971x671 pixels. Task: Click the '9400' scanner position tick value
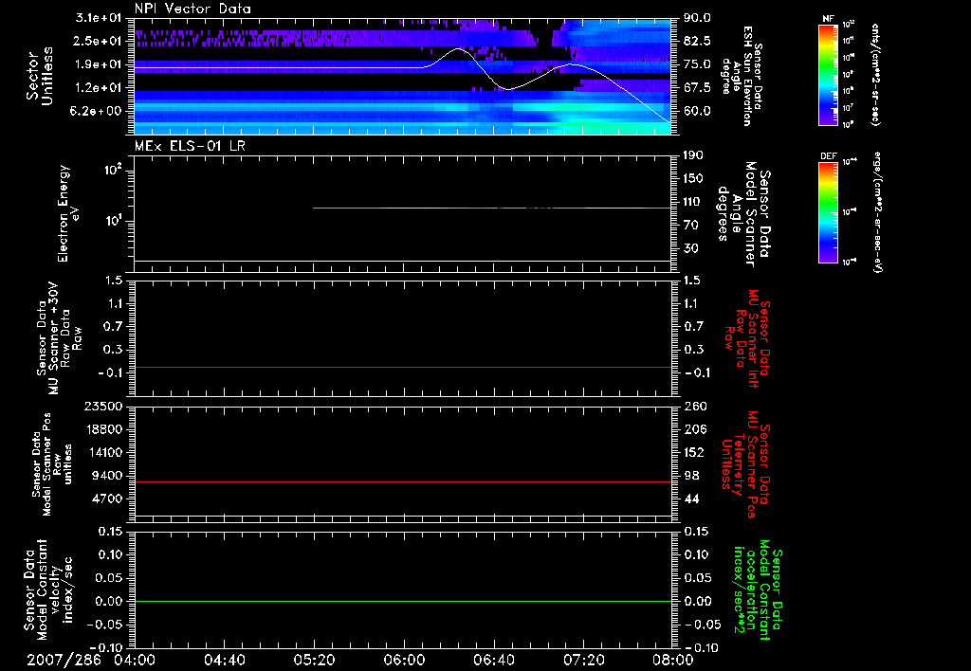point(106,476)
